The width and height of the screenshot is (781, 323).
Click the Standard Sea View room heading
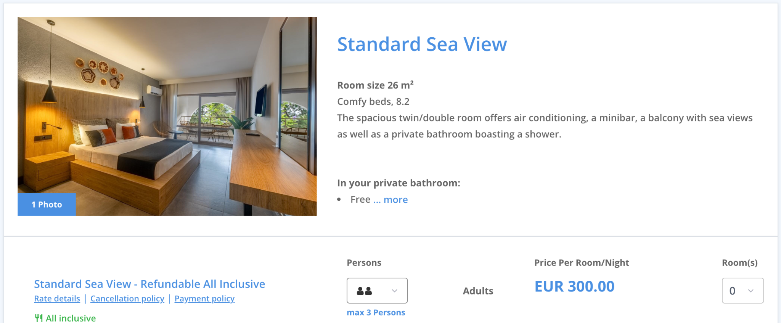[422, 44]
